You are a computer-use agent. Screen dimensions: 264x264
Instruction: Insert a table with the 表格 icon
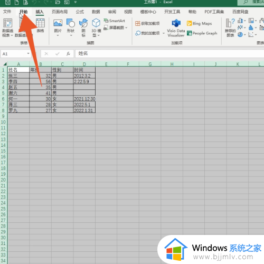click(40, 23)
